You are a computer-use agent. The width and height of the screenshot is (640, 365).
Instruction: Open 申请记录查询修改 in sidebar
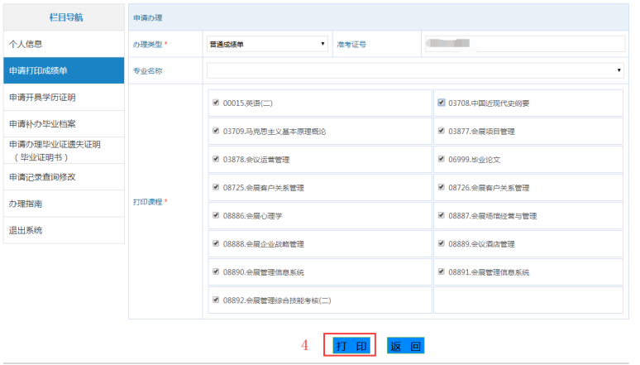coord(64,177)
